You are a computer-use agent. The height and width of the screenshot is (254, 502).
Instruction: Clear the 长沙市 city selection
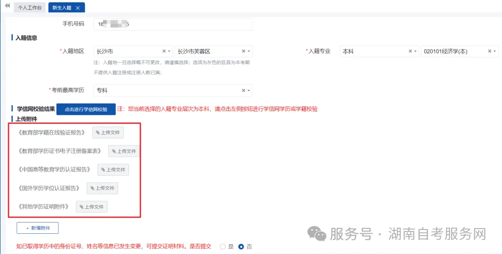pos(164,51)
